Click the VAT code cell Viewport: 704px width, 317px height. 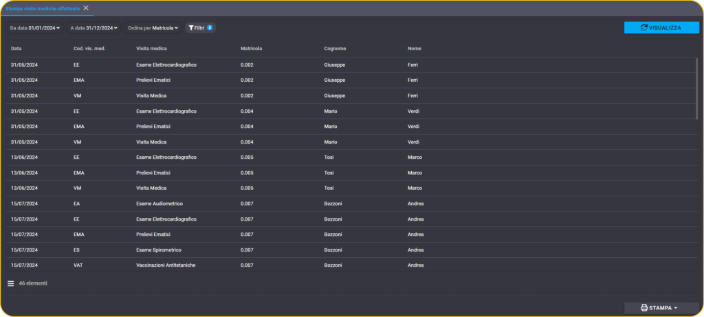click(x=78, y=265)
